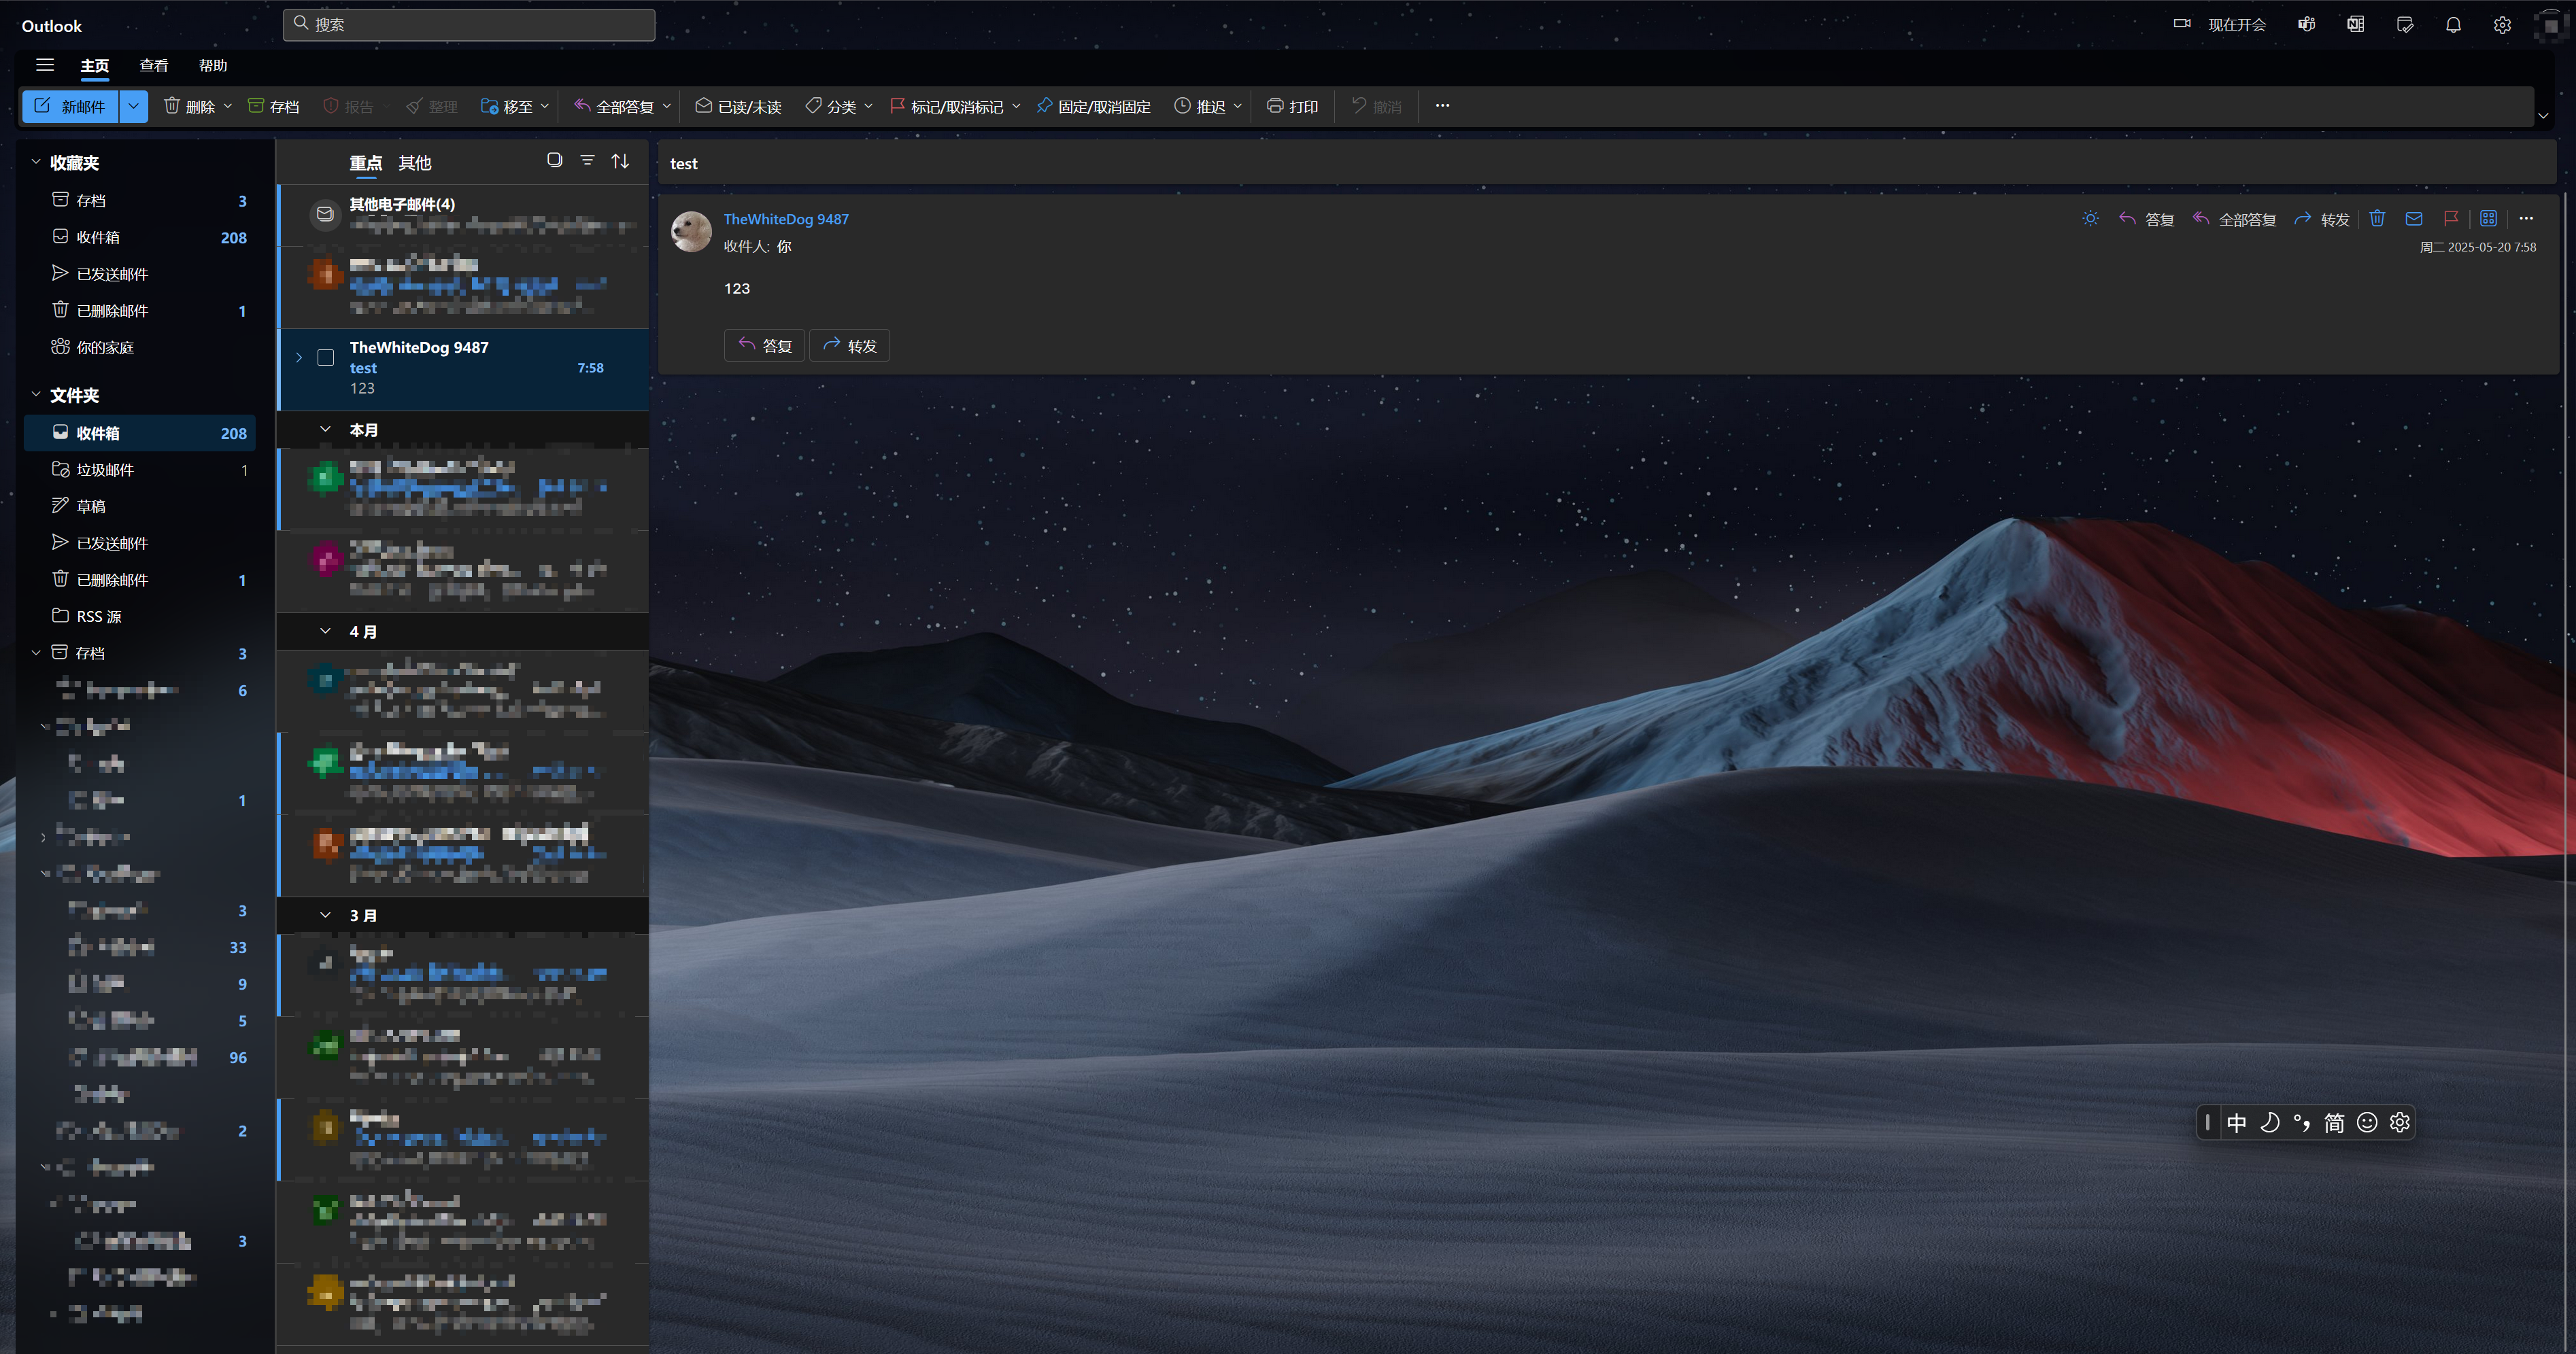This screenshot has width=2576, height=1354.
Task: Tick the checkbox on TheWhiteDog 9487 email
Action: pyautogui.click(x=326, y=358)
